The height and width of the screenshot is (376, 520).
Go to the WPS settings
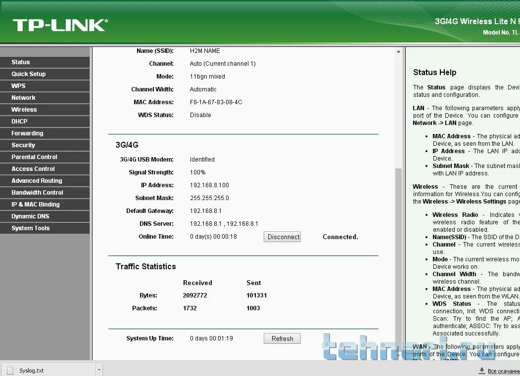click(45, 86)
